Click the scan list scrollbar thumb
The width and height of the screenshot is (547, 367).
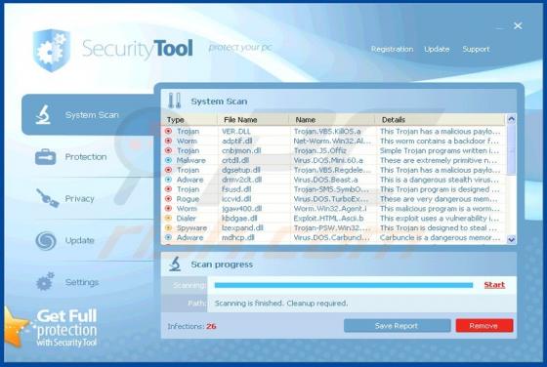click(512, 150)
